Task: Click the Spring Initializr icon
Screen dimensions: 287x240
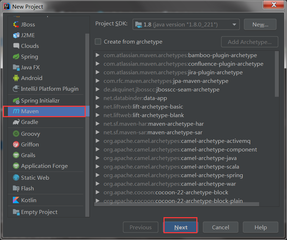Action: click(16, 100)
